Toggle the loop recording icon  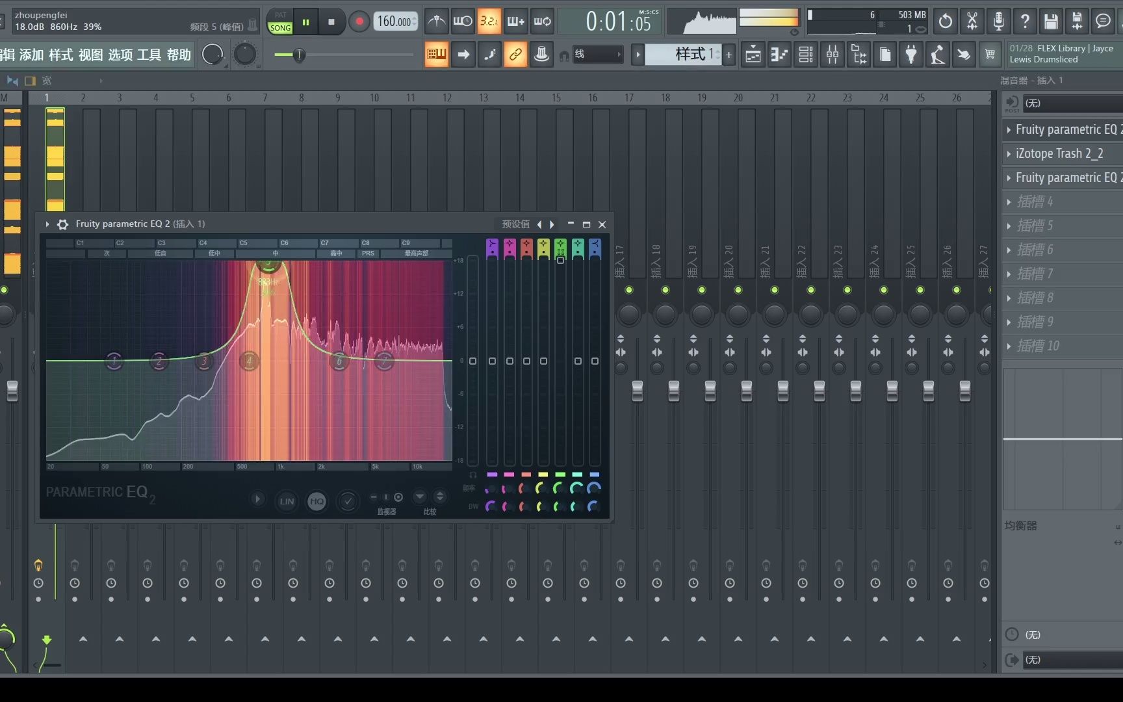point(542,21)
